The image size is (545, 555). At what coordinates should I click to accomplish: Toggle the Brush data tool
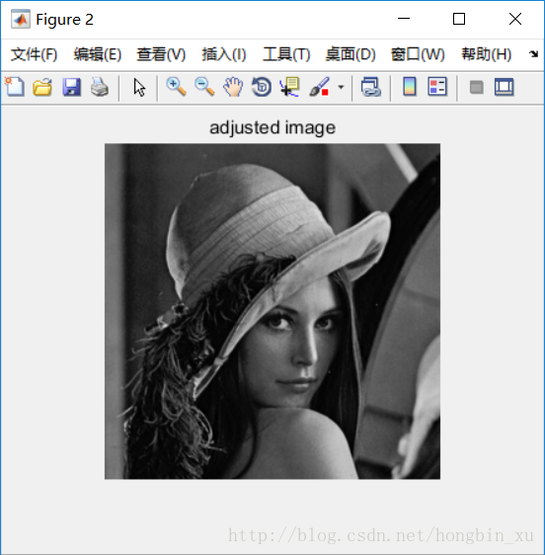[x=319, y=87]
